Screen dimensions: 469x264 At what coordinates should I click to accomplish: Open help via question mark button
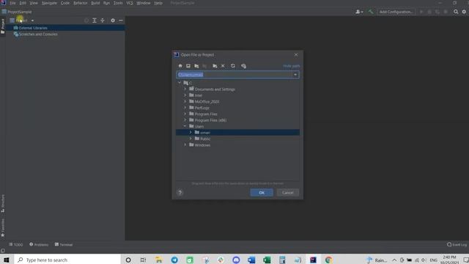[x=180, y=192]
